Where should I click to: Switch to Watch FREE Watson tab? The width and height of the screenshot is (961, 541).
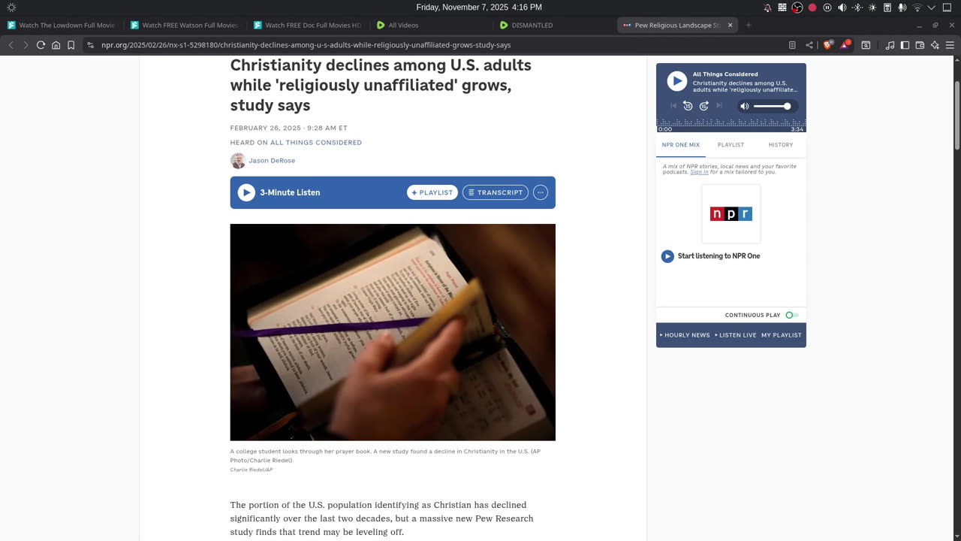click(x=185, y=25)
